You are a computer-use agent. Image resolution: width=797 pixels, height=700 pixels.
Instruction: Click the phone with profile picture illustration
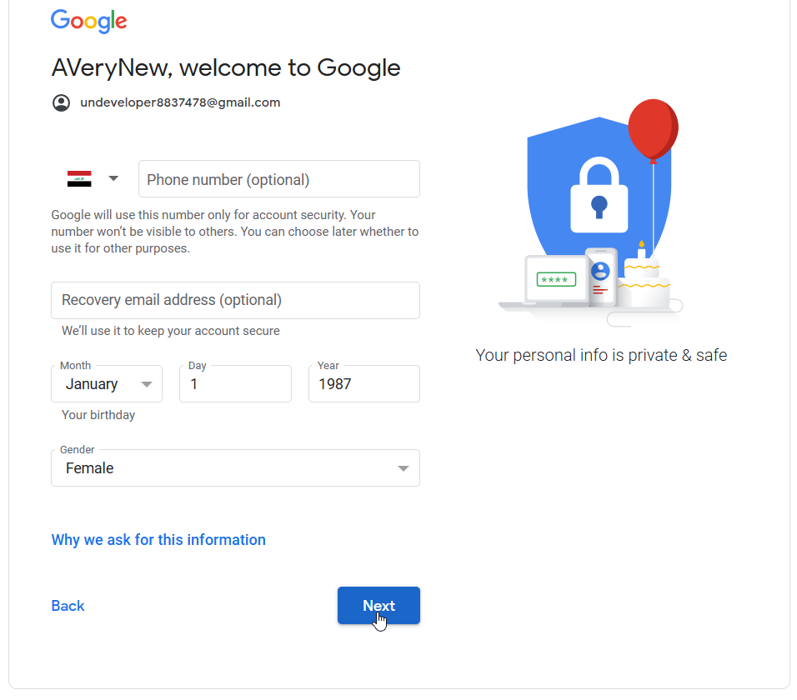point(600,273)
